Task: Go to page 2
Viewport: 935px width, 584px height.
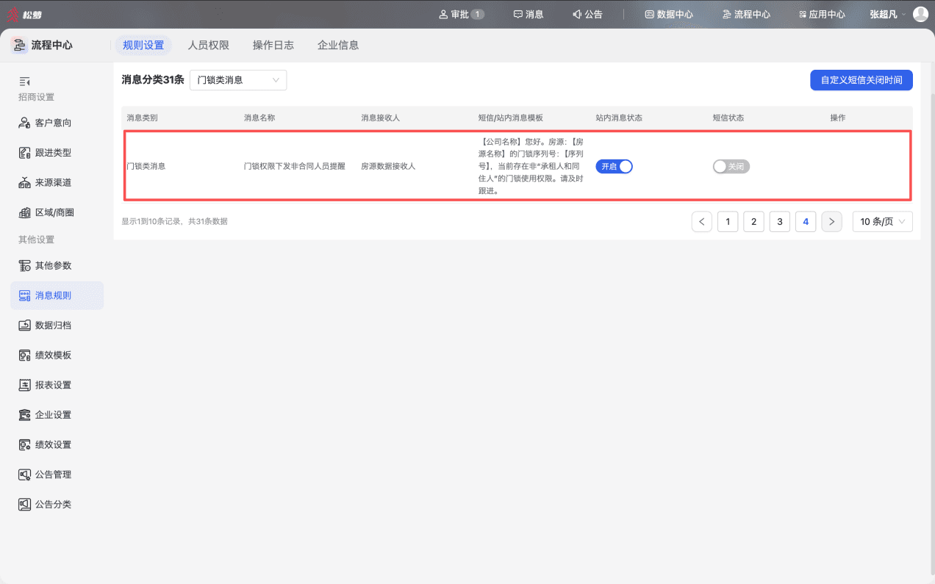Action: 753,222
